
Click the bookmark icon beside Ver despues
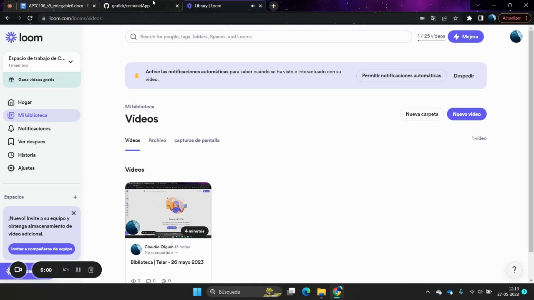click(11, 142)
